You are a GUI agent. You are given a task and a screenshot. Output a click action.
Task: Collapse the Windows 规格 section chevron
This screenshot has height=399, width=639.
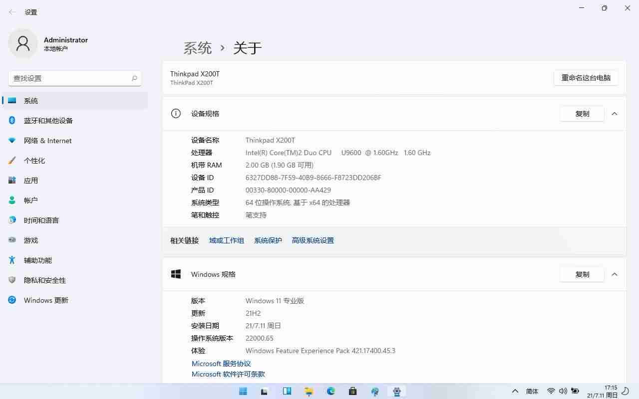(x=615, y=274)
